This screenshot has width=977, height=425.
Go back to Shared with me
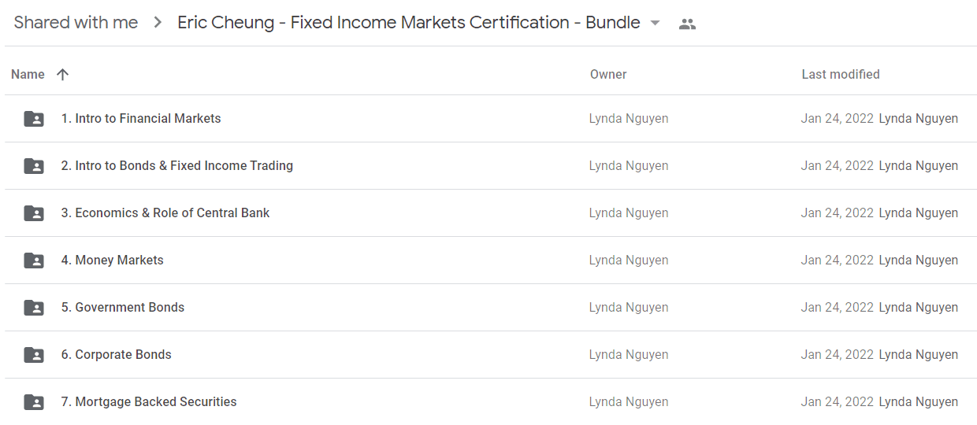(76, 23)
